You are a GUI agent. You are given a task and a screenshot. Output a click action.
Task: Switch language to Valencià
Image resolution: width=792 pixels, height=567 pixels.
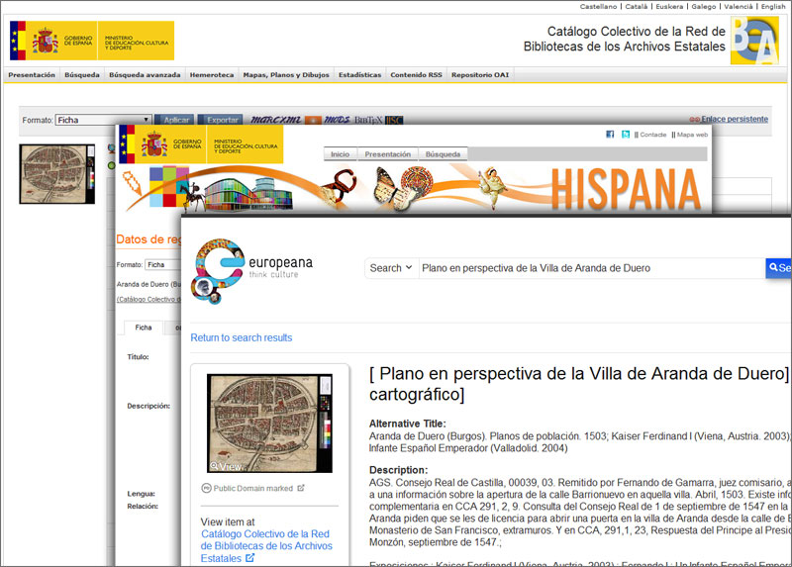click(738, 7)
